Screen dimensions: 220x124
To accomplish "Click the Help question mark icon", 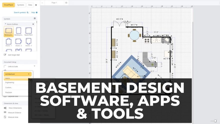I will pos(37,13).
